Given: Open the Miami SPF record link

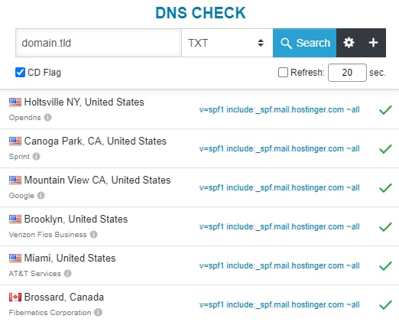Looking at the screenshot, I should coord(279,266).
